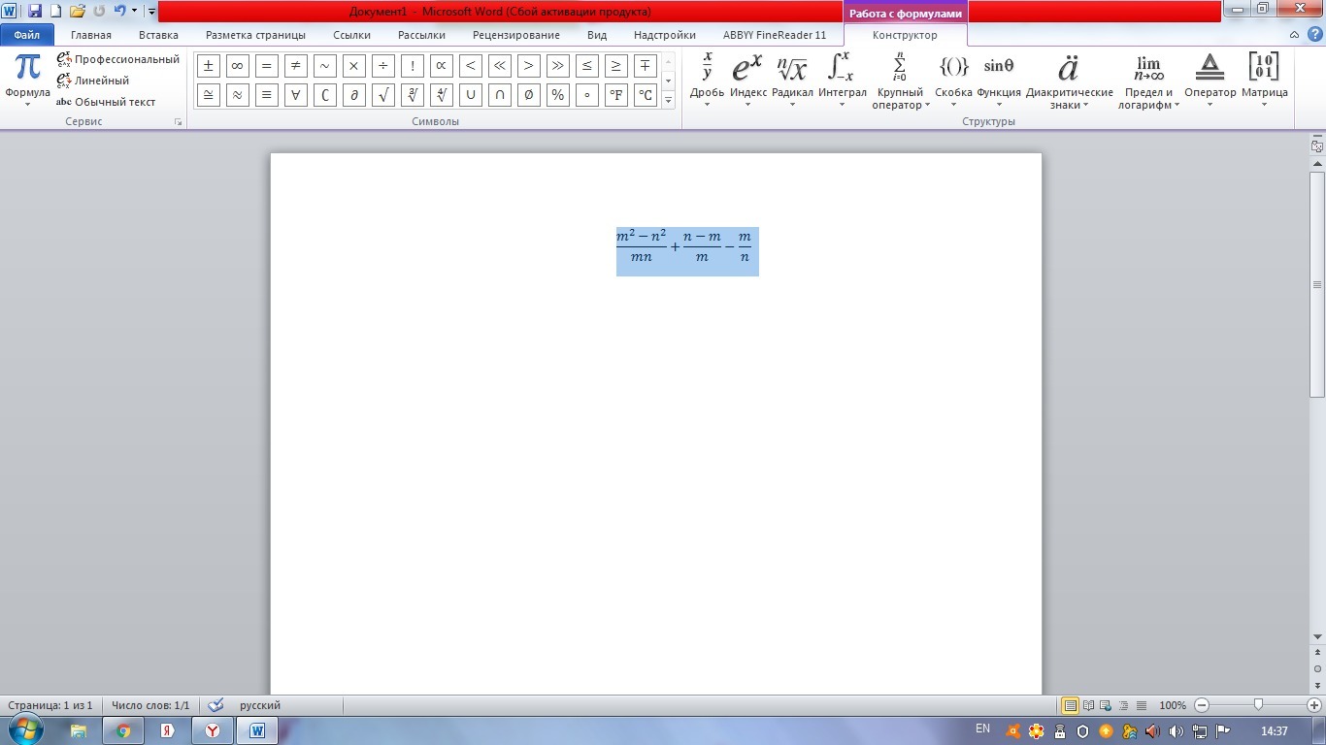Insert the percent symbol
1326x745 pixels.
(x=557, y=95)
